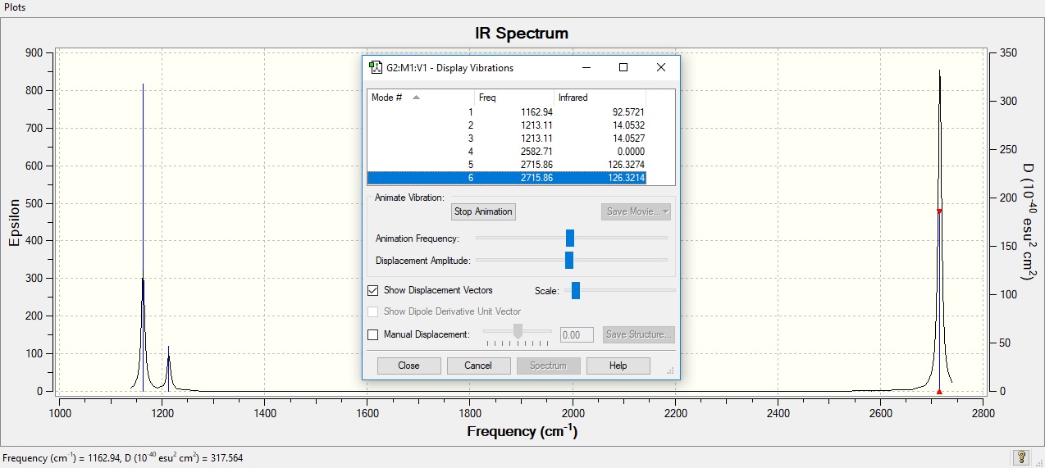This screenshot has width=1045, height=468.
Task: Open the Save Movie dropdown
Action: click(636, 211)
